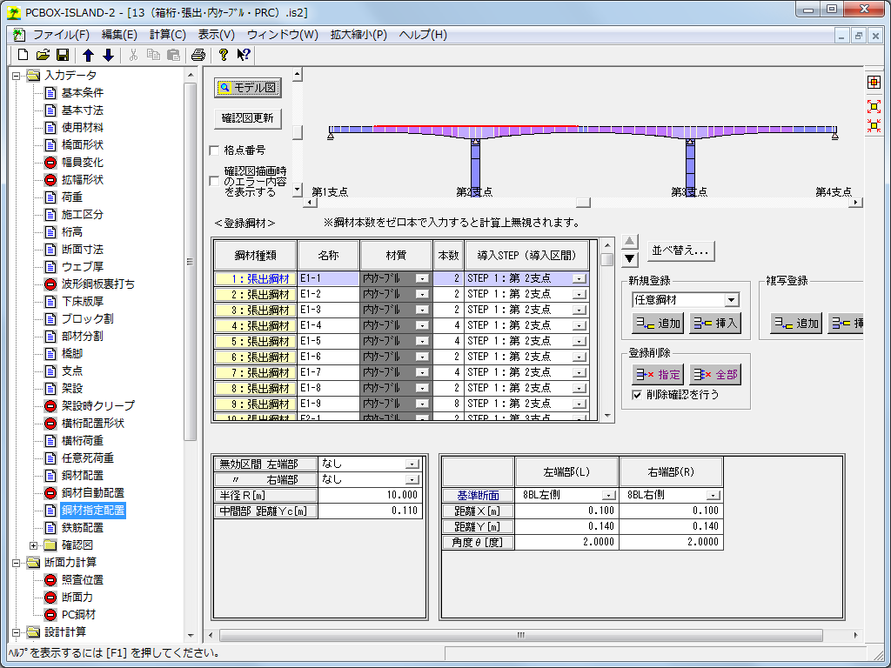Open the 任意鋼材 dropdown in 新規登録

click(731, 300)
